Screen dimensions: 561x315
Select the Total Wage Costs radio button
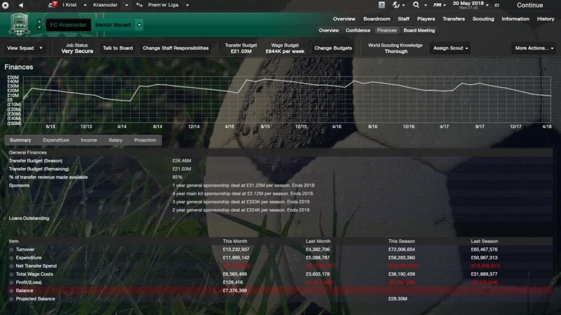coord(12,274)
